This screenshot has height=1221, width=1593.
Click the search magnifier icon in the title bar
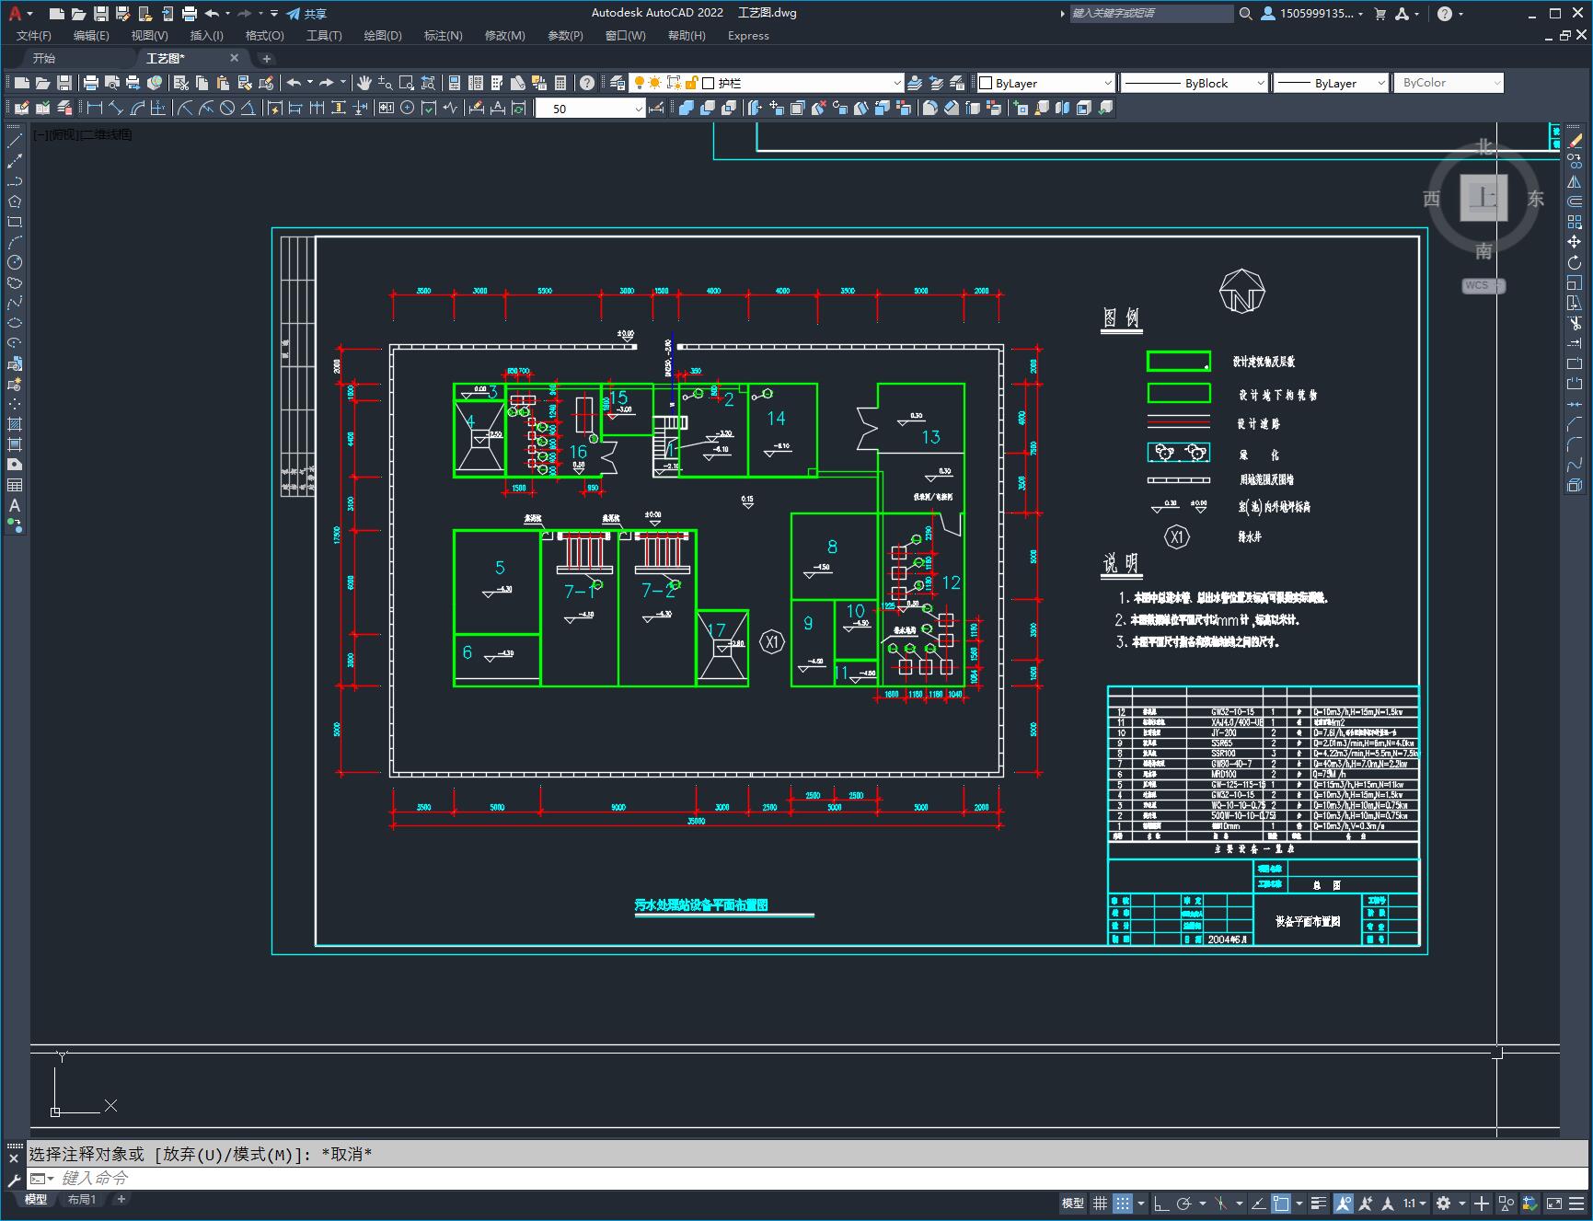click(1245, 14)
